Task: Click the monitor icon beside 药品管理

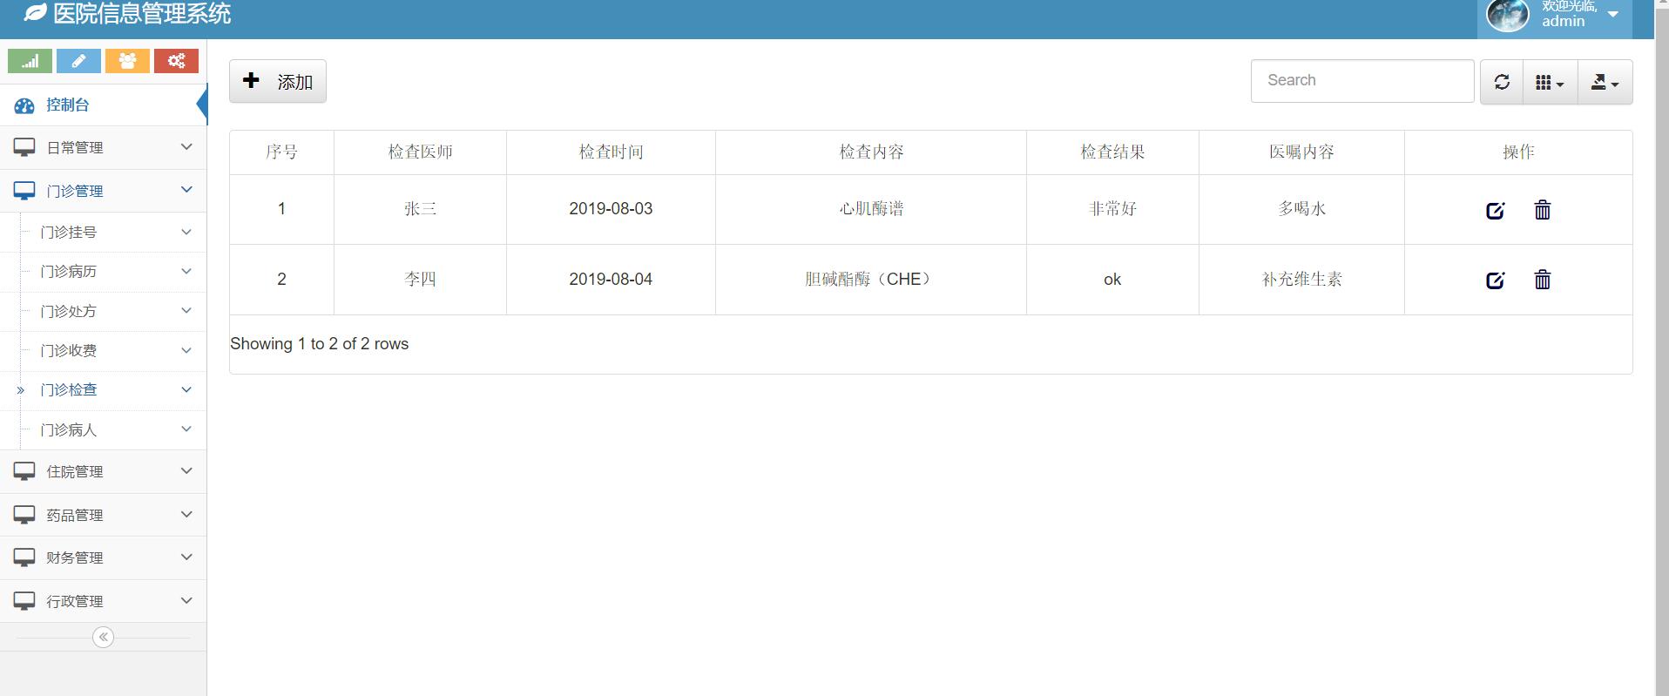Action: (24, 515)
